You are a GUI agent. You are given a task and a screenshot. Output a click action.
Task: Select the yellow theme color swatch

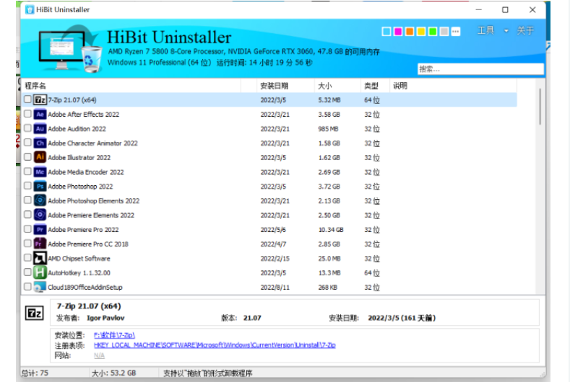point(421,32)
